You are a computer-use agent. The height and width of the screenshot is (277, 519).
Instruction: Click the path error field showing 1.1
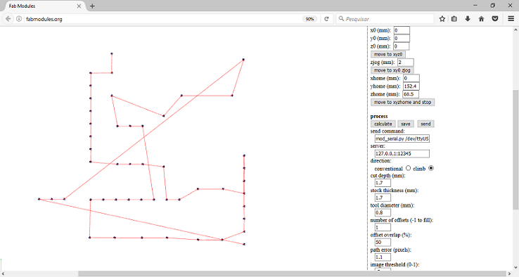383,257
